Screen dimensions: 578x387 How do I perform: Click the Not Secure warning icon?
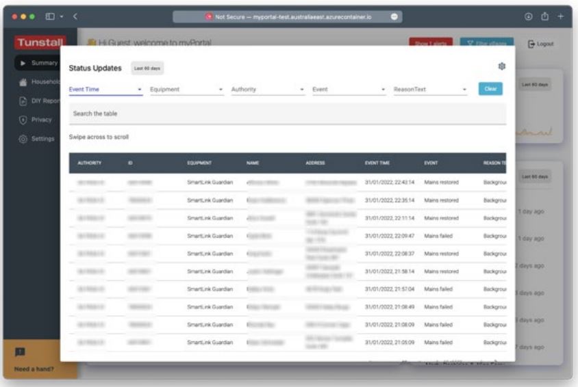[209, 16]
